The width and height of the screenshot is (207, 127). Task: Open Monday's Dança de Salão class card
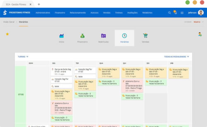coord(61,72)
